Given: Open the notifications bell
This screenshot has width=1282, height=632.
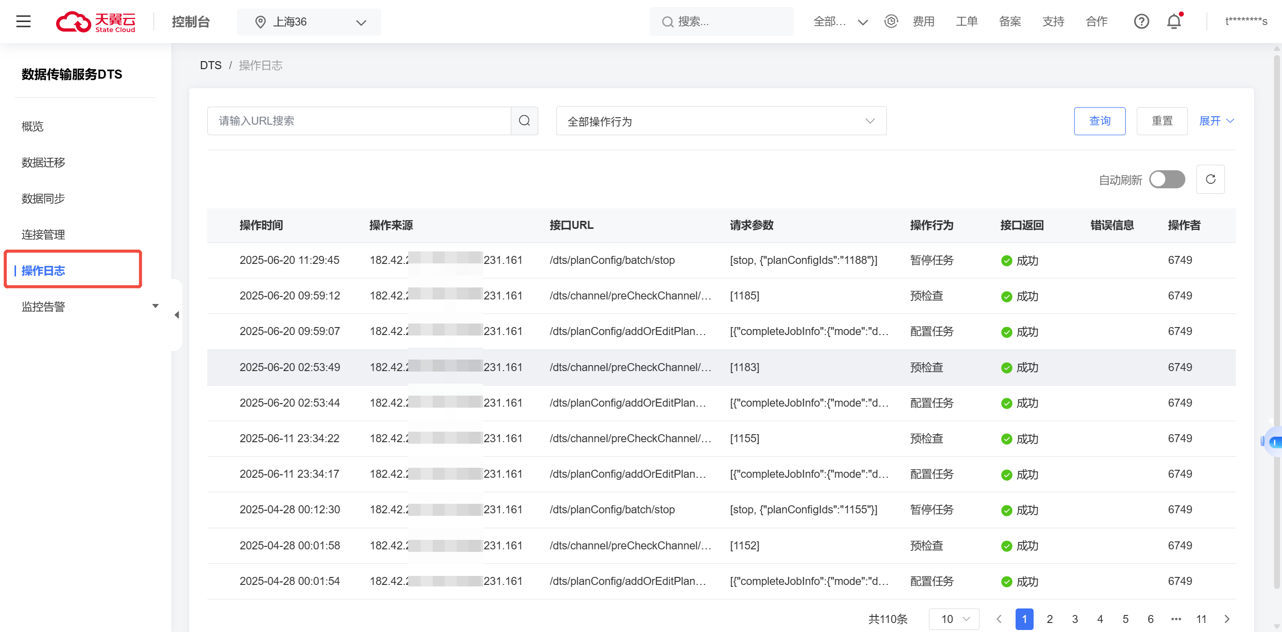Looking at the screenshot, I should coord(1174,22).
